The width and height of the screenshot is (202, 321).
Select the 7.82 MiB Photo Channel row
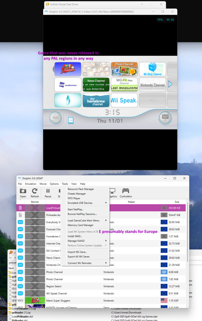(101, 279)
